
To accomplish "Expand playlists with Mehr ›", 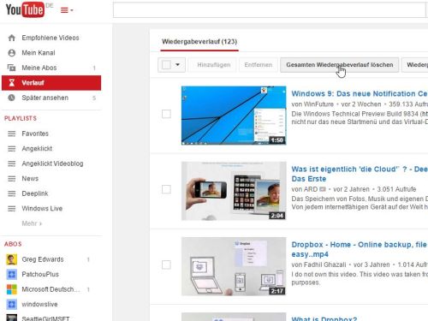I will click(x=32, y=223).
